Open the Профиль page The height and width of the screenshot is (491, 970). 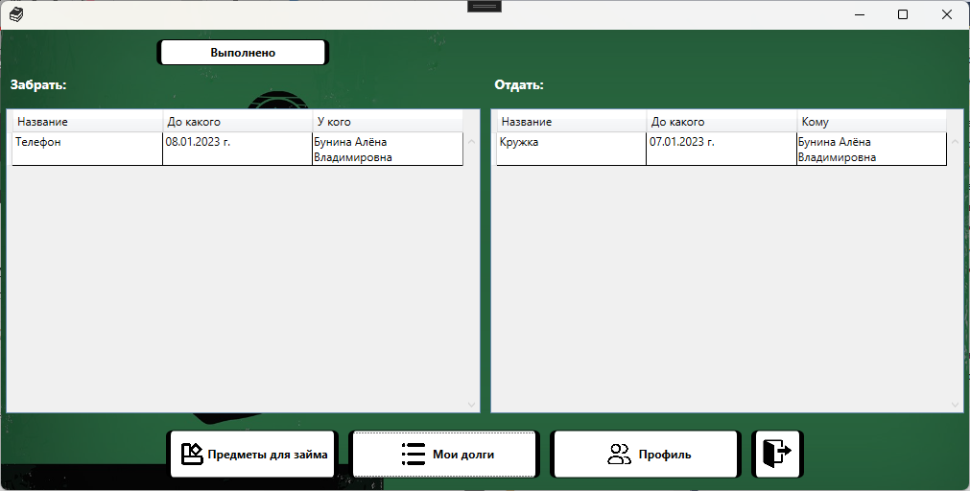pyautogui.click(x=645, y=455)
